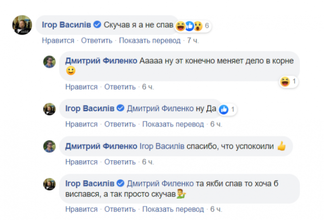324x220 pixels.
Task: Click Ігор Василів's avatar on top comment
Action: [x=22, y=25]
